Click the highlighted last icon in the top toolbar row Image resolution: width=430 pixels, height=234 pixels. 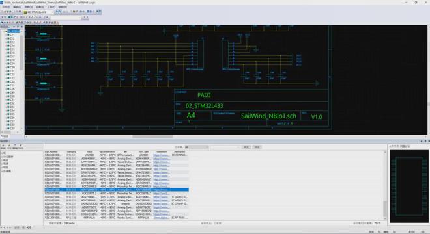pos(99,12)
